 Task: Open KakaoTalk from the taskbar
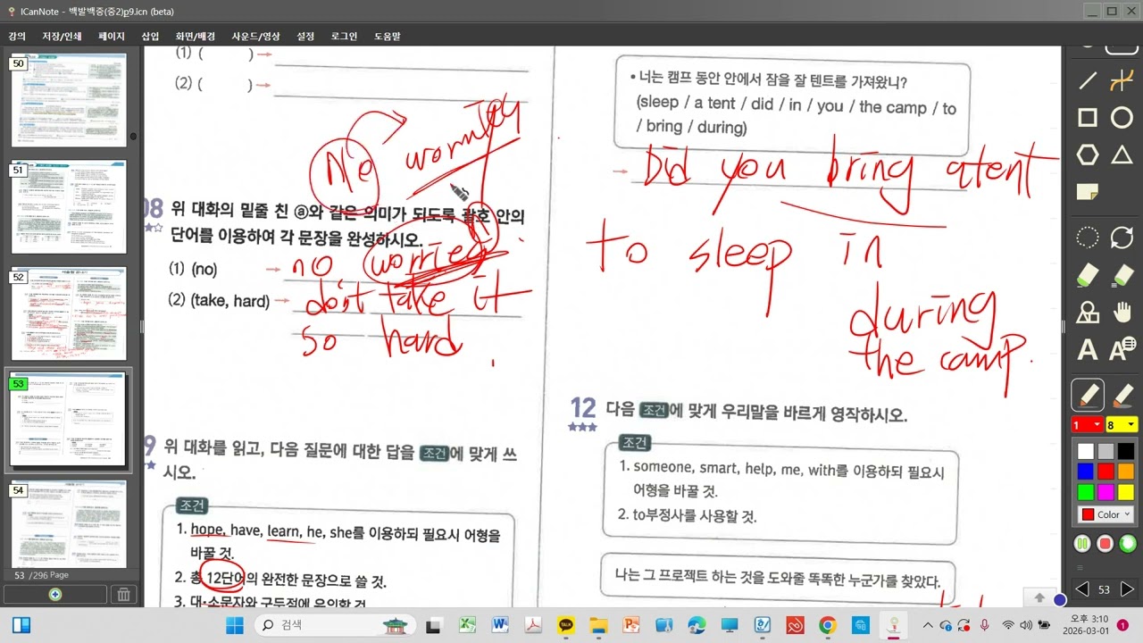[x=565, y=625]
